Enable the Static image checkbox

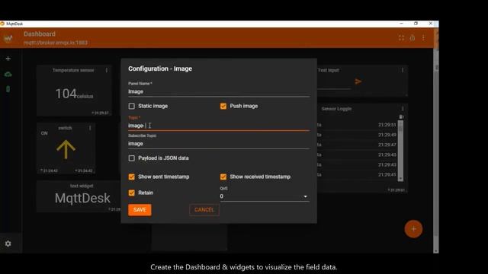coord(132,107)
